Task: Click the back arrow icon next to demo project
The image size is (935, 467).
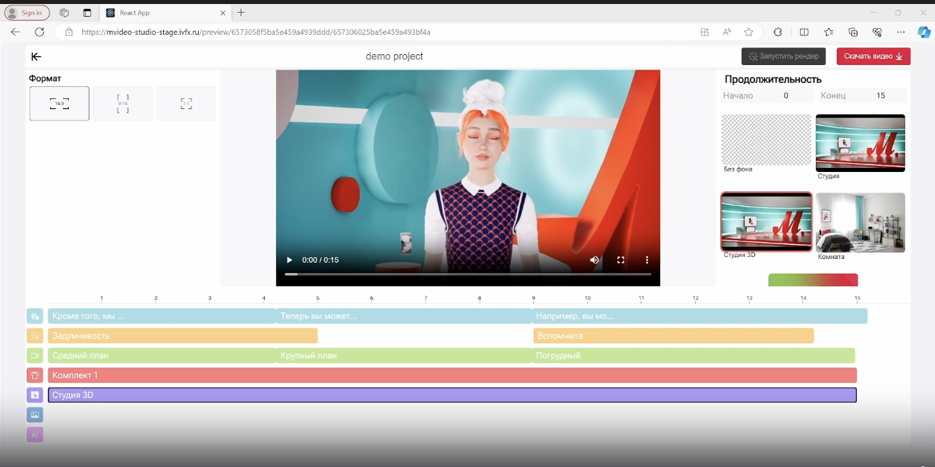Action: click(36, 57)
